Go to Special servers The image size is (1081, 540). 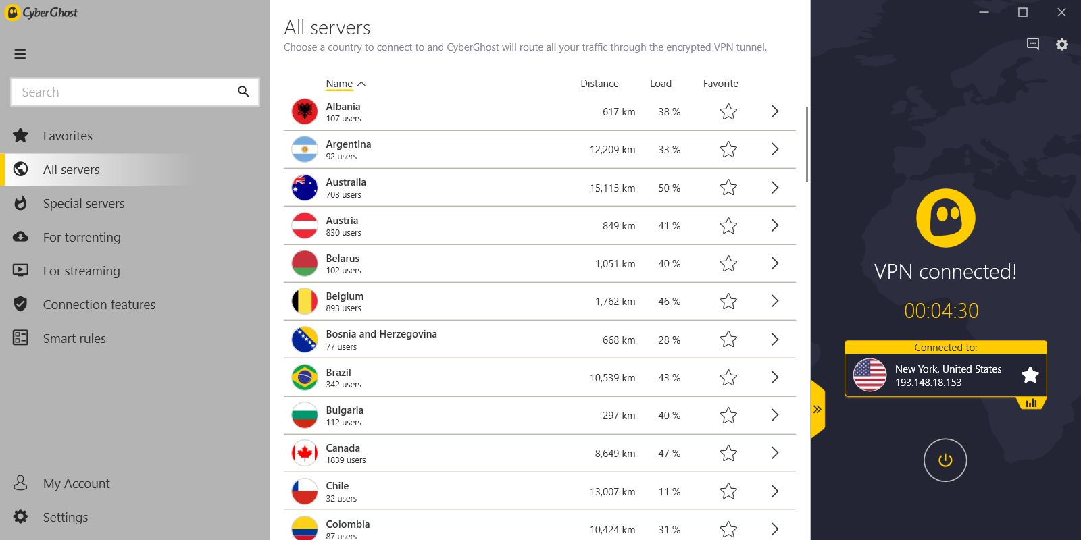coord(83,203)
